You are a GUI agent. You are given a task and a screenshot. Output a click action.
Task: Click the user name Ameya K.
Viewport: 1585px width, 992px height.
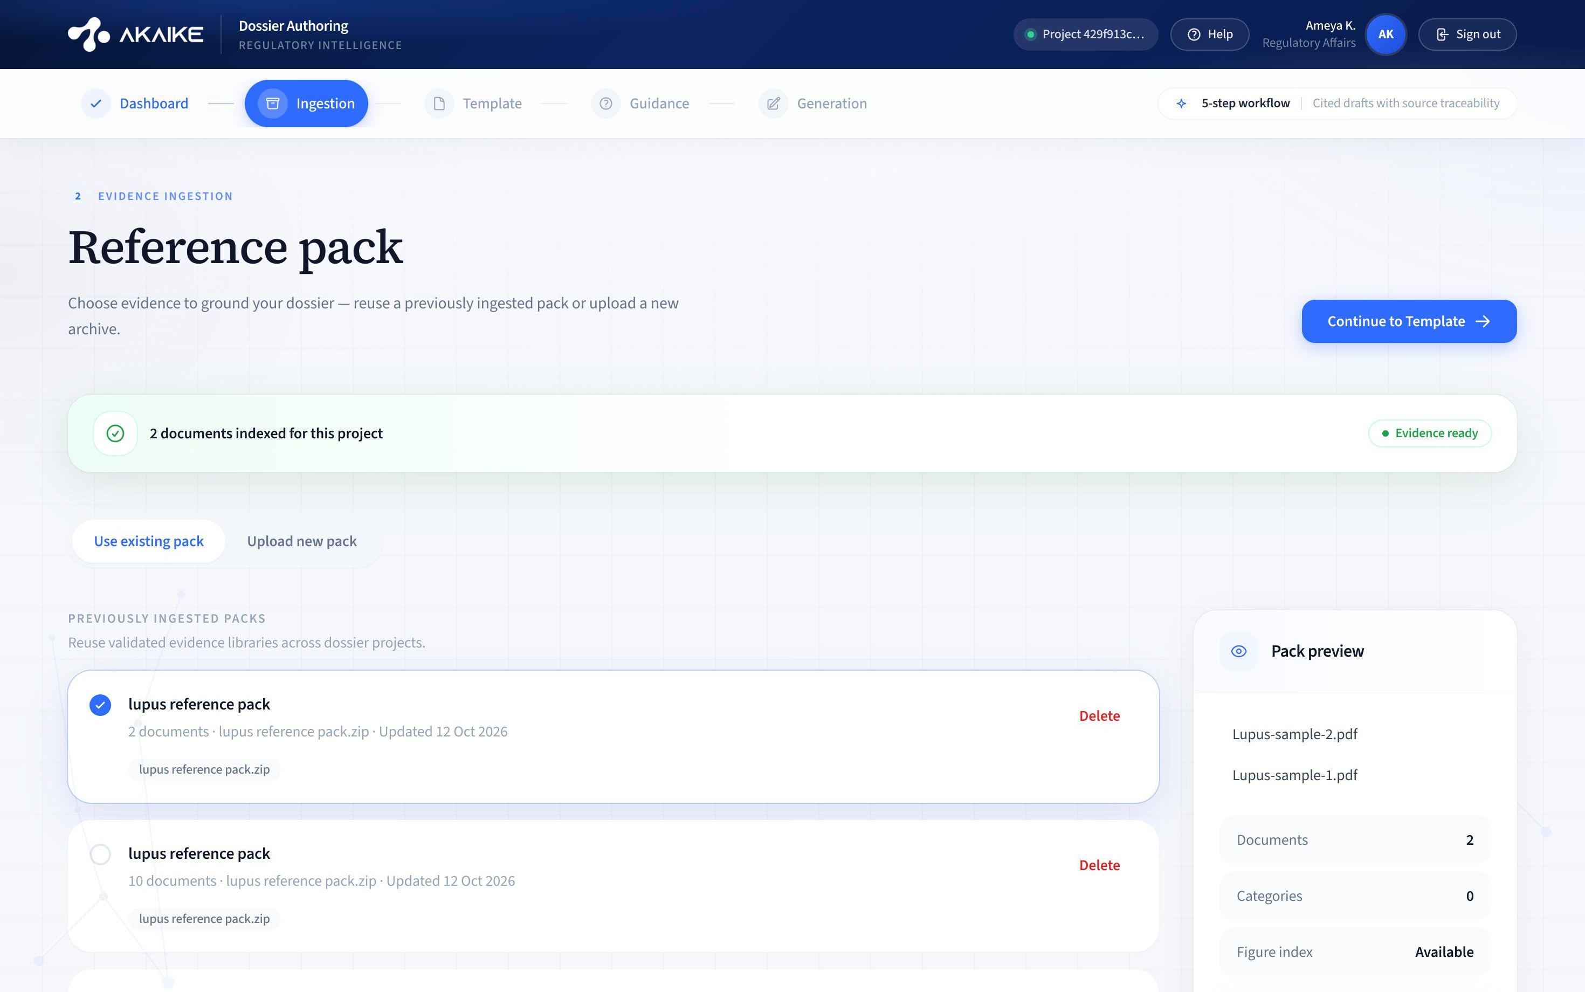point(1330,25)
